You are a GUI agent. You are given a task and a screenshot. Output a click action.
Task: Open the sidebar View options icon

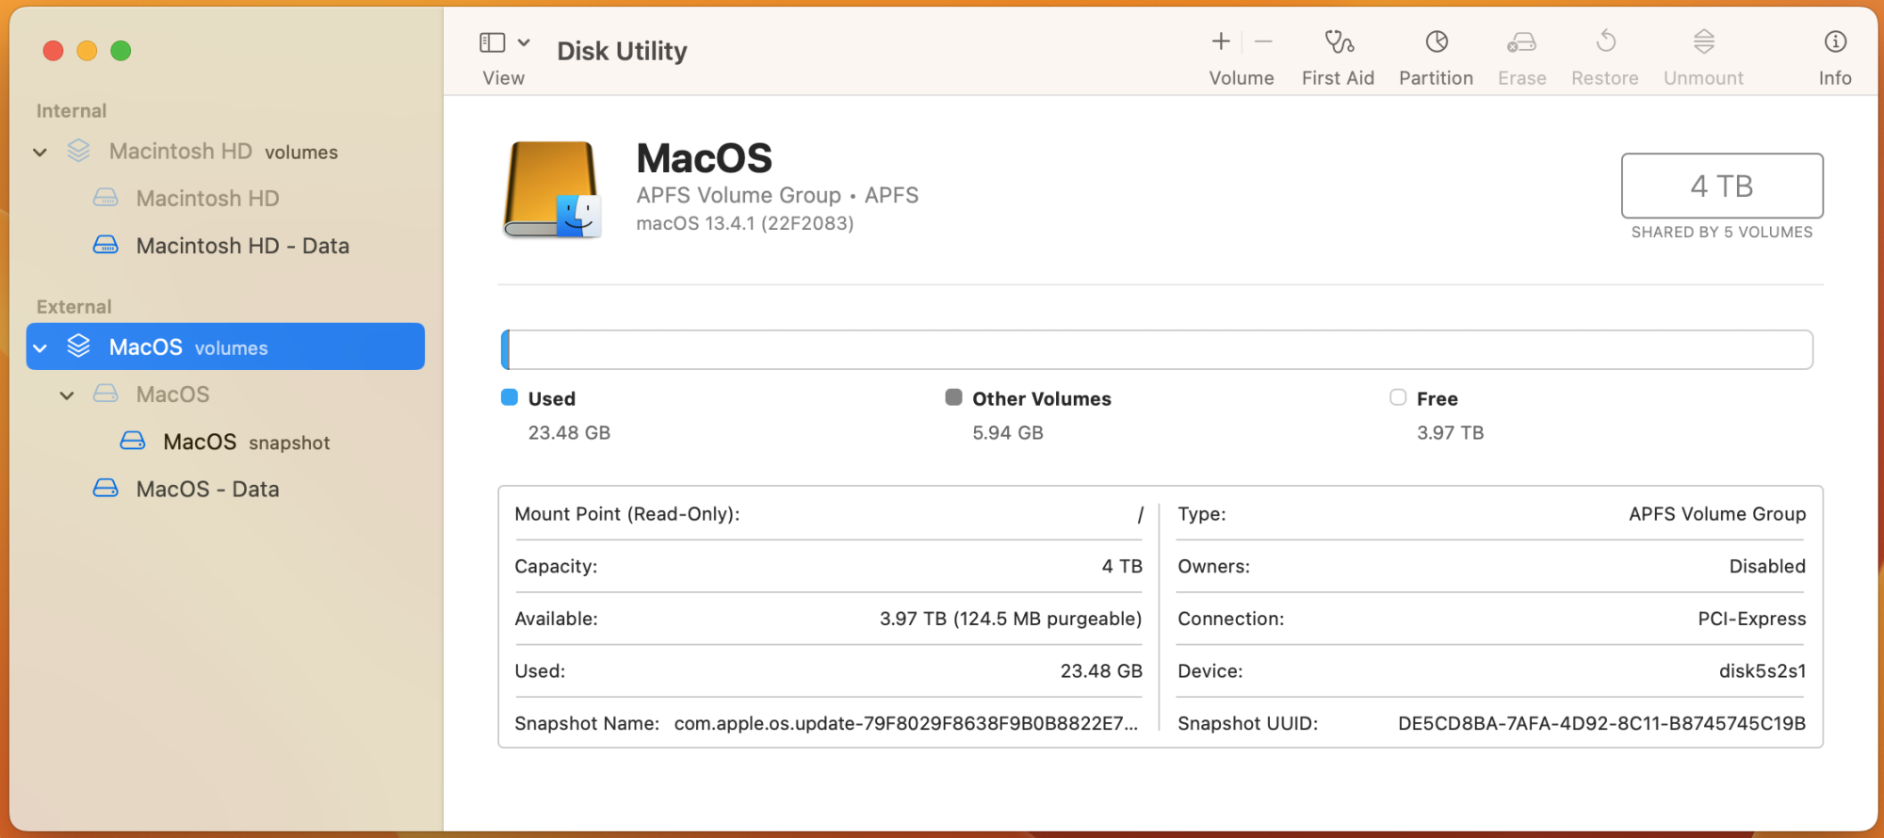click(x=492, y=42)
